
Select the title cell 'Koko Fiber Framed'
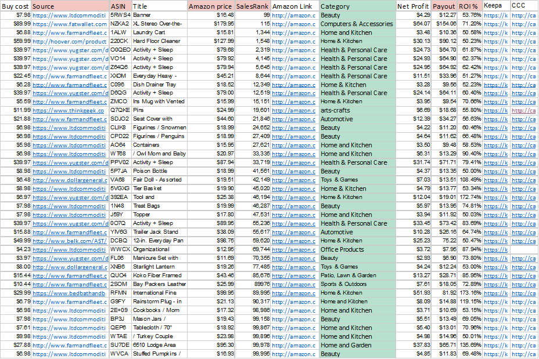[160, 275]
